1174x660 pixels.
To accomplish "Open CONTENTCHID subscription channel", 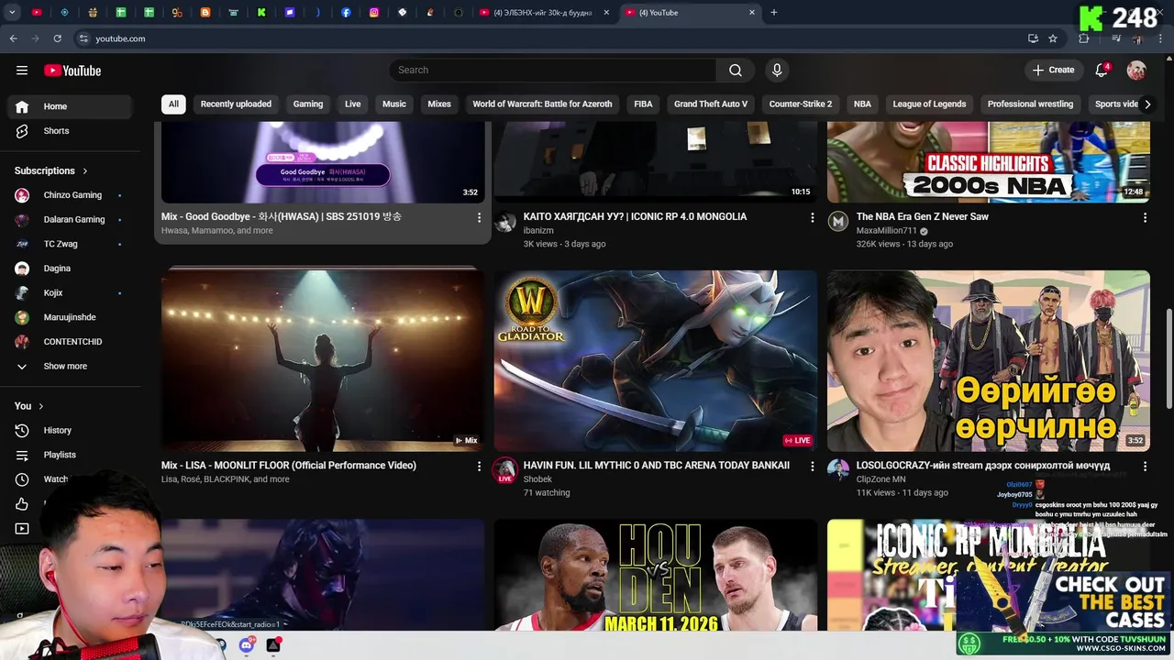I will (73, 342).
